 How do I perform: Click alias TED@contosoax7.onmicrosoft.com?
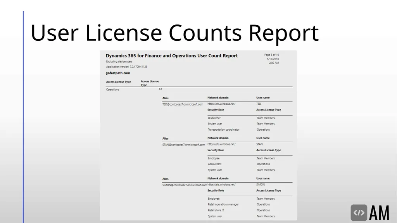click(x=183, y=104)
